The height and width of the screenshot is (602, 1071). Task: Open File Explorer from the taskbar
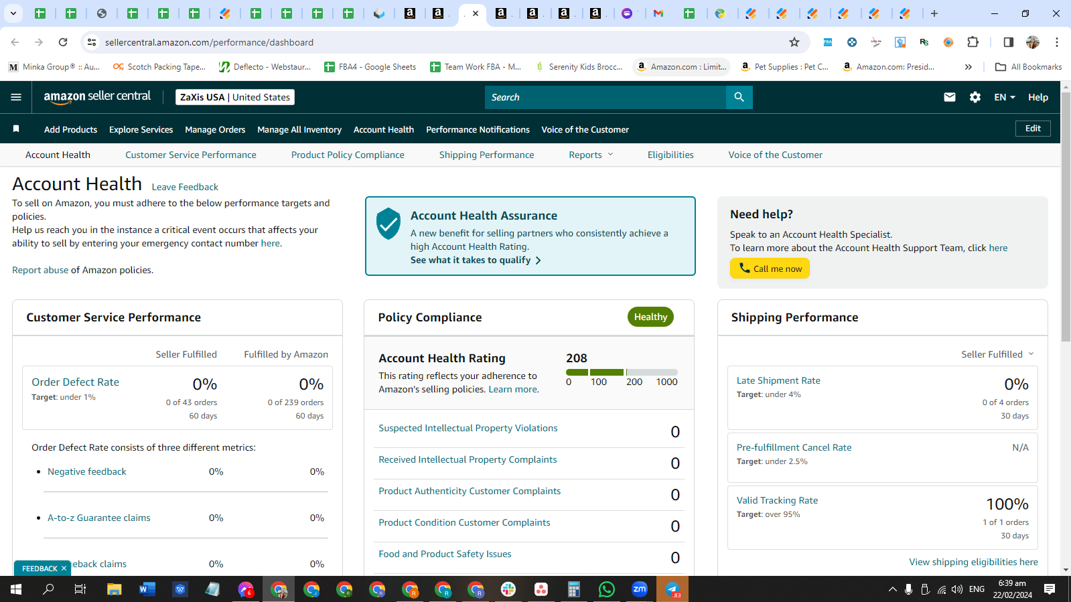(115, 589)
